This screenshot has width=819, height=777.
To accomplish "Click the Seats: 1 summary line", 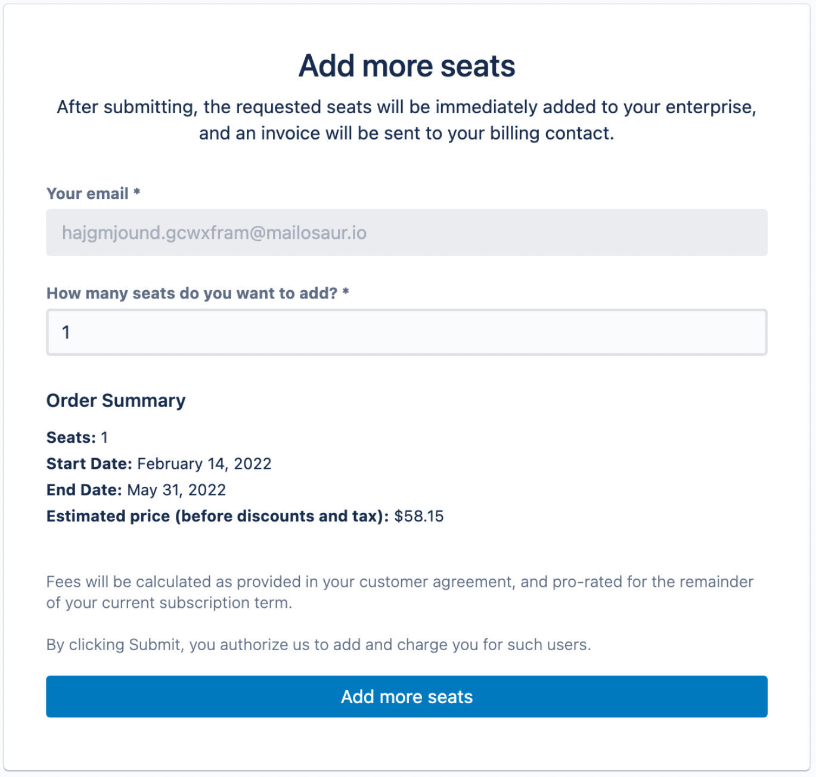I will [77, 437].
